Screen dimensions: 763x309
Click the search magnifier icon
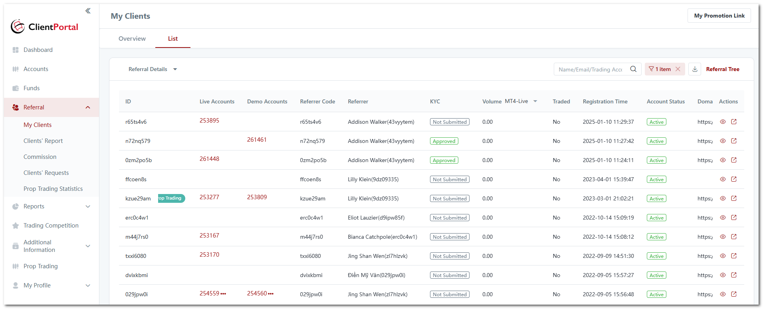click(x=633, y=69)
